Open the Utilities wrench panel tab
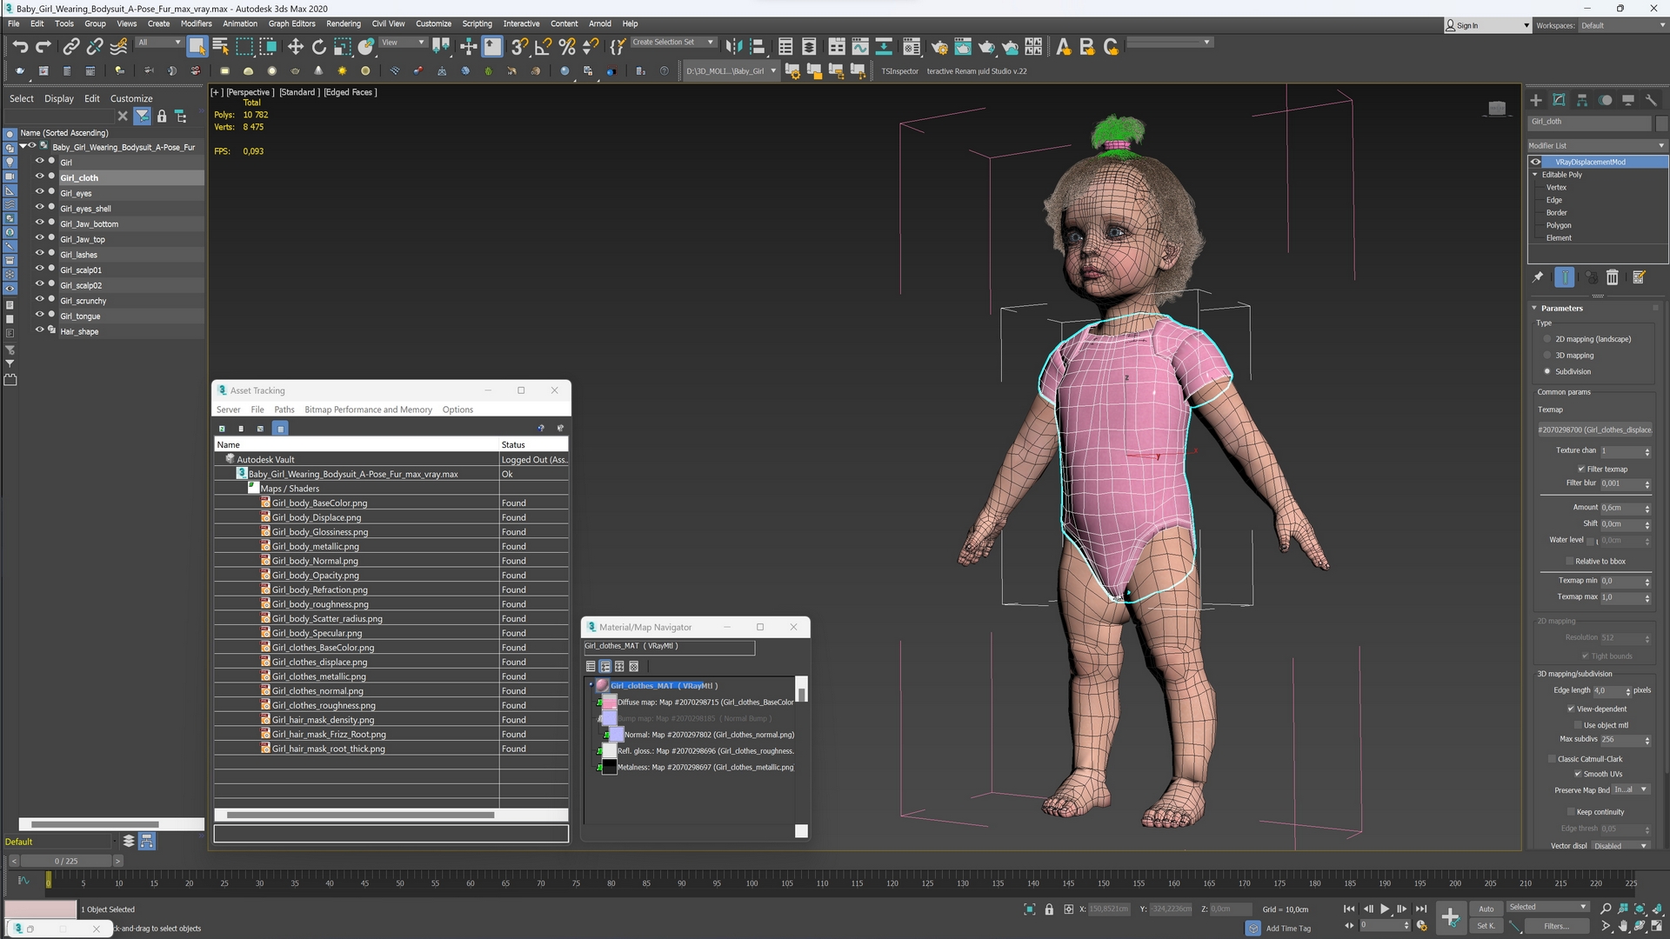The height and width of the screenshot is (939, 1670). pyautogui.click(x=1651, y=100)
